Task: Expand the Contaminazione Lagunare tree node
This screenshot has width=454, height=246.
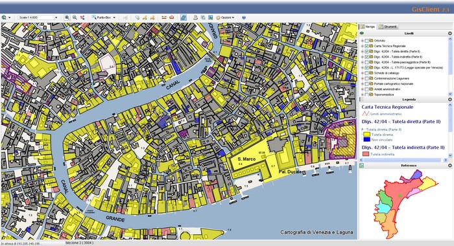Action: (x=362, y=78)
